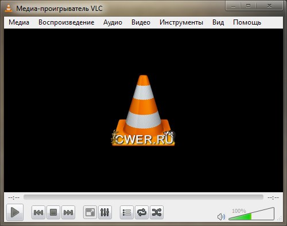Open the Воспроизведение menu

[66, 22]
